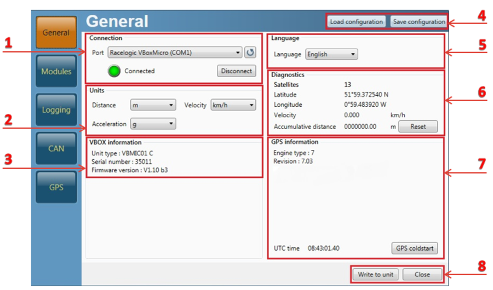Go to the CAN tab
Viewport: 493px width, 290px height.
coord(56,149)
